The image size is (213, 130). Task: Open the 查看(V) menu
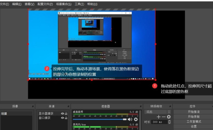[x=30, y=4]
